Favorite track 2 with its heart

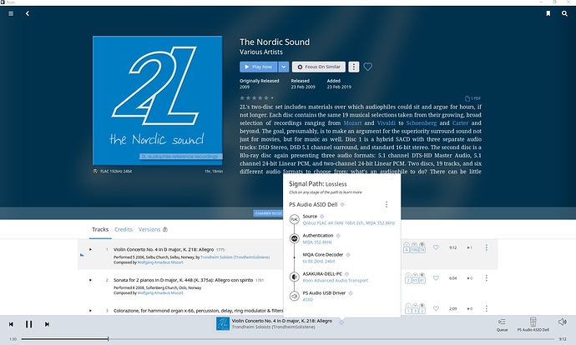pyautogui.click(x=436, y=278)
